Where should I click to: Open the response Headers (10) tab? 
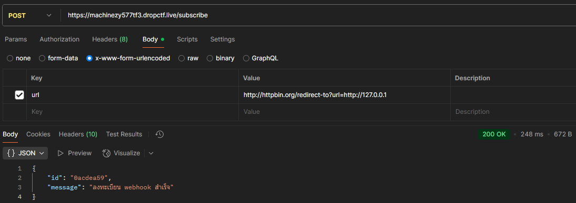click(78, 134)
